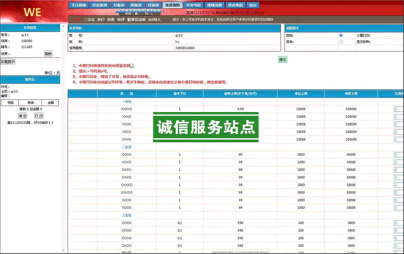Click the left panel scrollbar down arrow

pos(63,251)
